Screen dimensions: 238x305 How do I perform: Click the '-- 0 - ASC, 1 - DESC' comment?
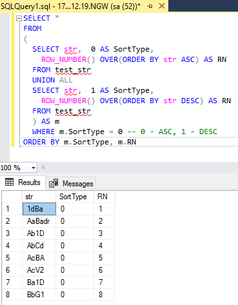pos(172,132)
